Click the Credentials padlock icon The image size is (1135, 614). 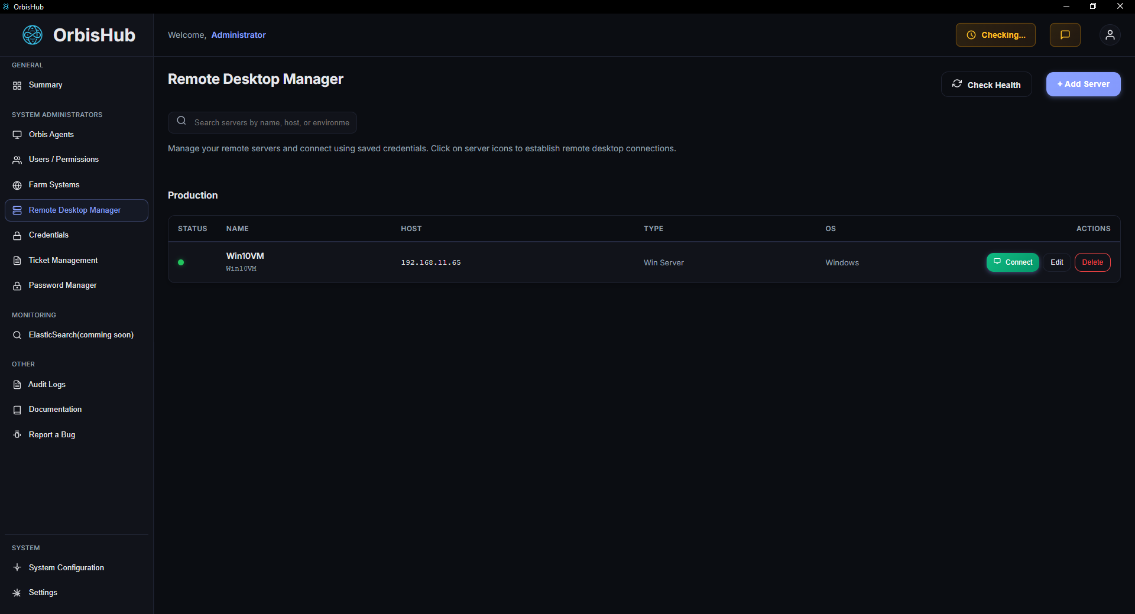pyautogui.click(x=17, y=235)
